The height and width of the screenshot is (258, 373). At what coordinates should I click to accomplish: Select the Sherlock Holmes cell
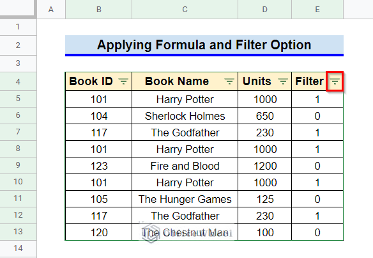point(185,116)
